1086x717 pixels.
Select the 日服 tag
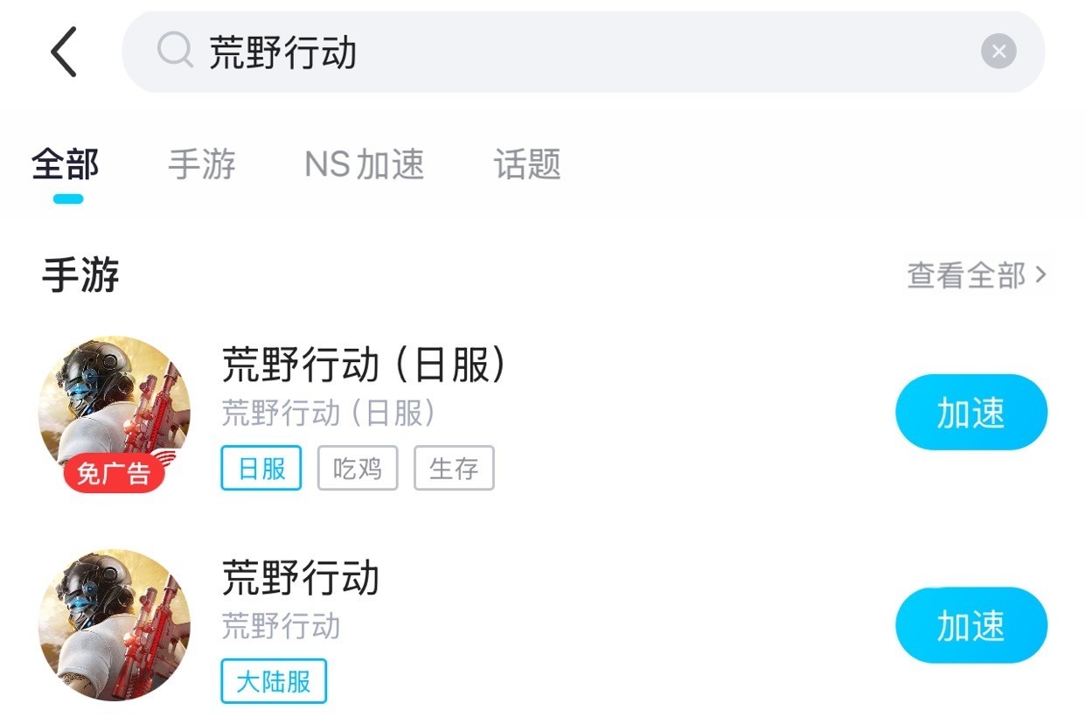pos(261,469)
